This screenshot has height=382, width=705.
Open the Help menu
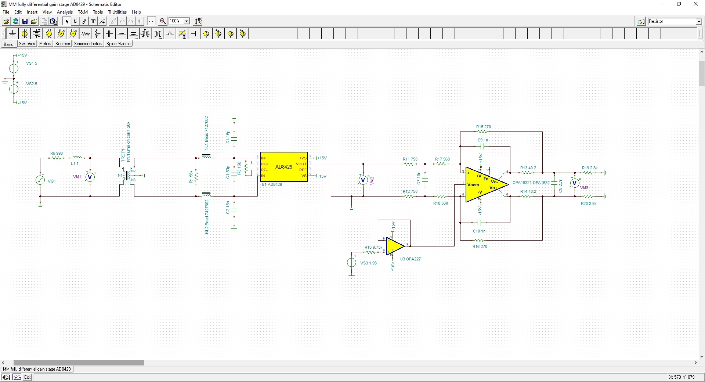(x=136, y=12)
